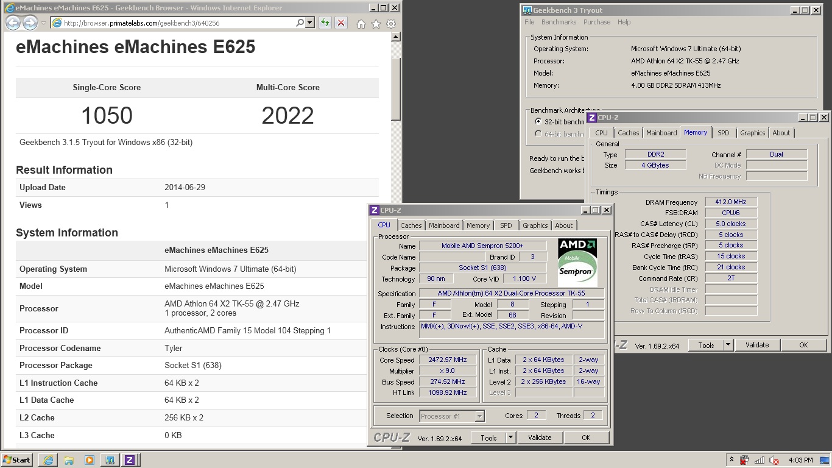Screen dimensions: 832x468
Task: Switch to Caches tab in Memory CPU-Z window
Action: tap(628, 133)
